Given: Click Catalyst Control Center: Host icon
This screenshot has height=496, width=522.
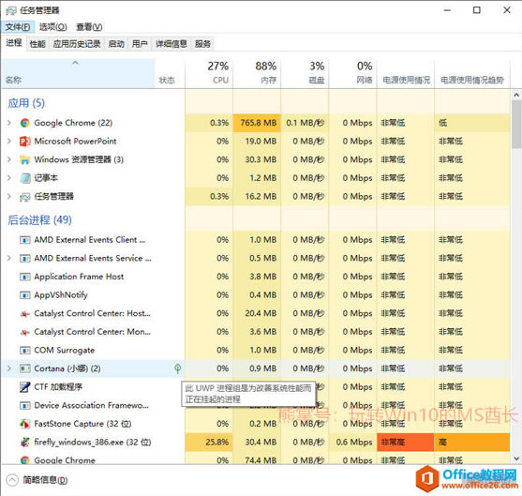Looking at the screenshot, I should pyautogui.click(x=24, y=314).
